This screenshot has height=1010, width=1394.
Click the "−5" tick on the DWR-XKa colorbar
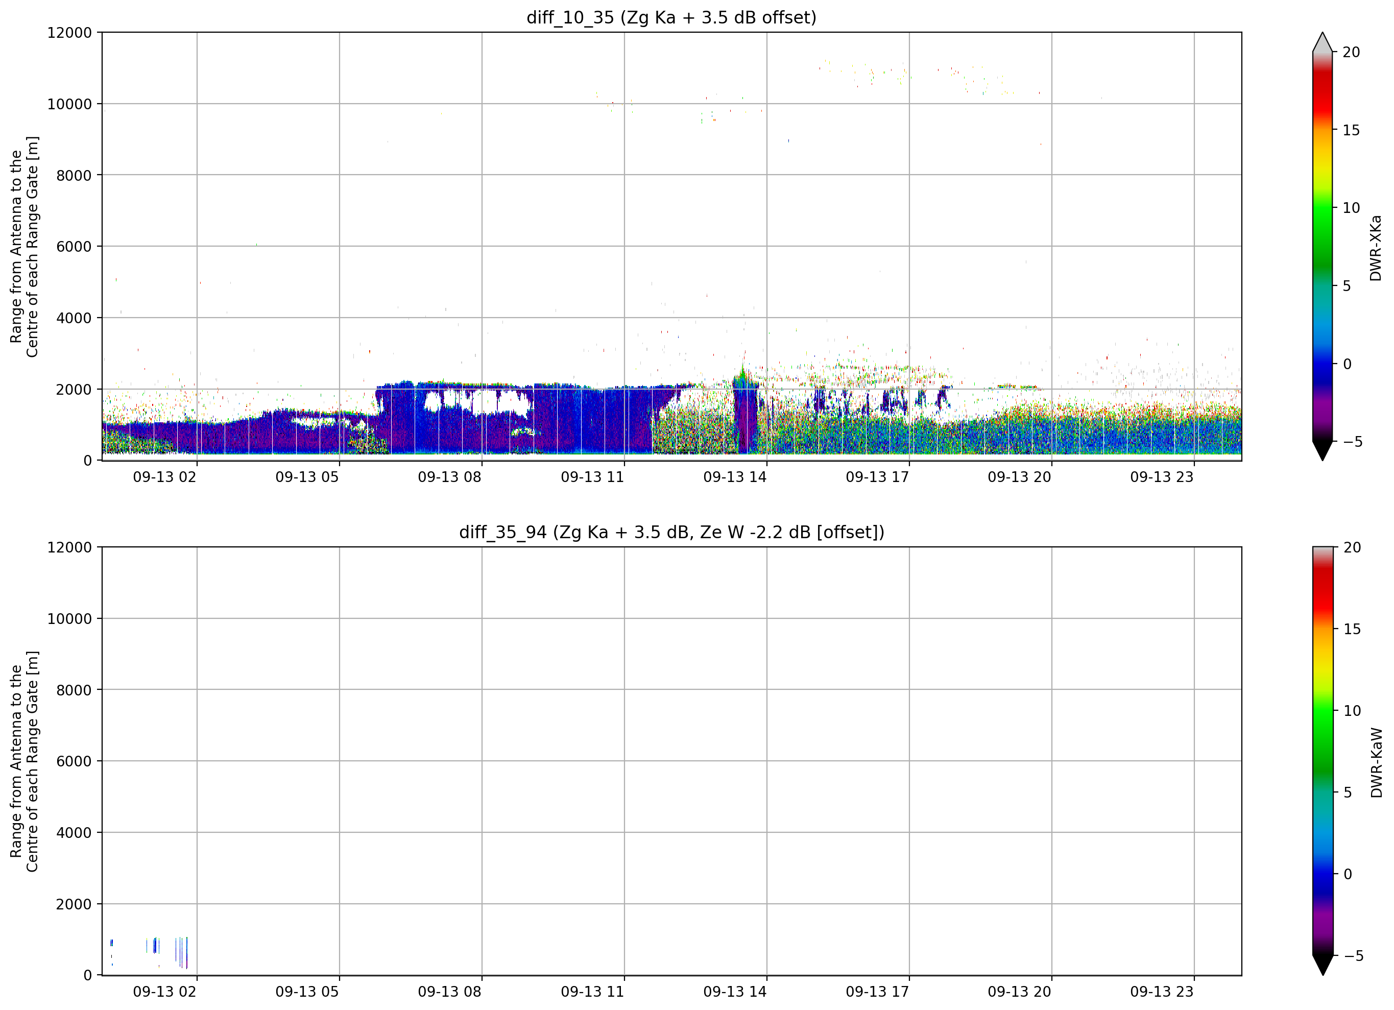pyautogui.click(x=1352, y=442)
